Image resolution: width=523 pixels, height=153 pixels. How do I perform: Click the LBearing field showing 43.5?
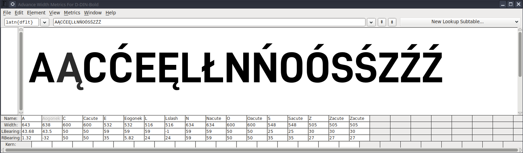coord(52,131)
